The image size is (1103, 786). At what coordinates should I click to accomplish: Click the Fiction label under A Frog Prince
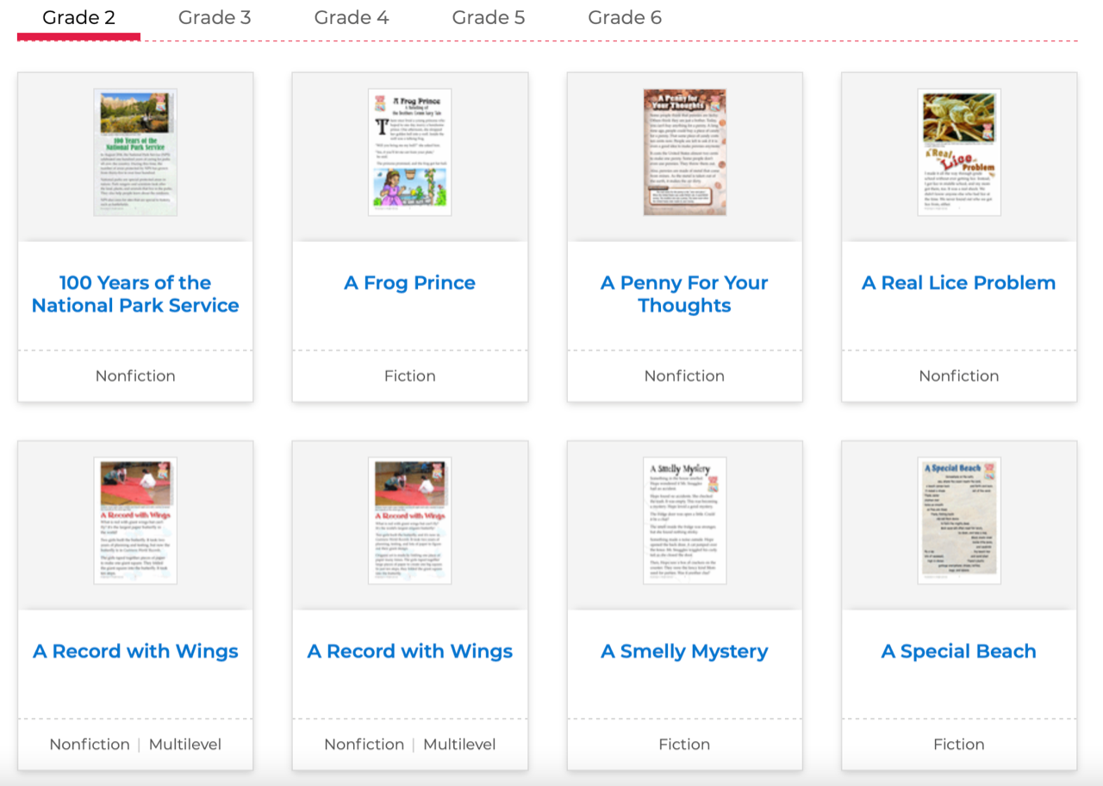(x=409, y=376)
